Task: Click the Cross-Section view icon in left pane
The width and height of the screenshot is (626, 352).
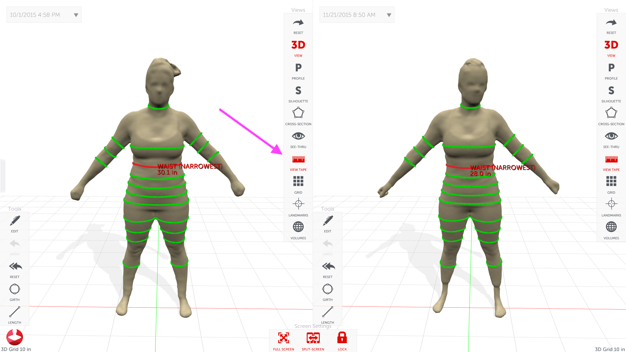Action: 298,113
